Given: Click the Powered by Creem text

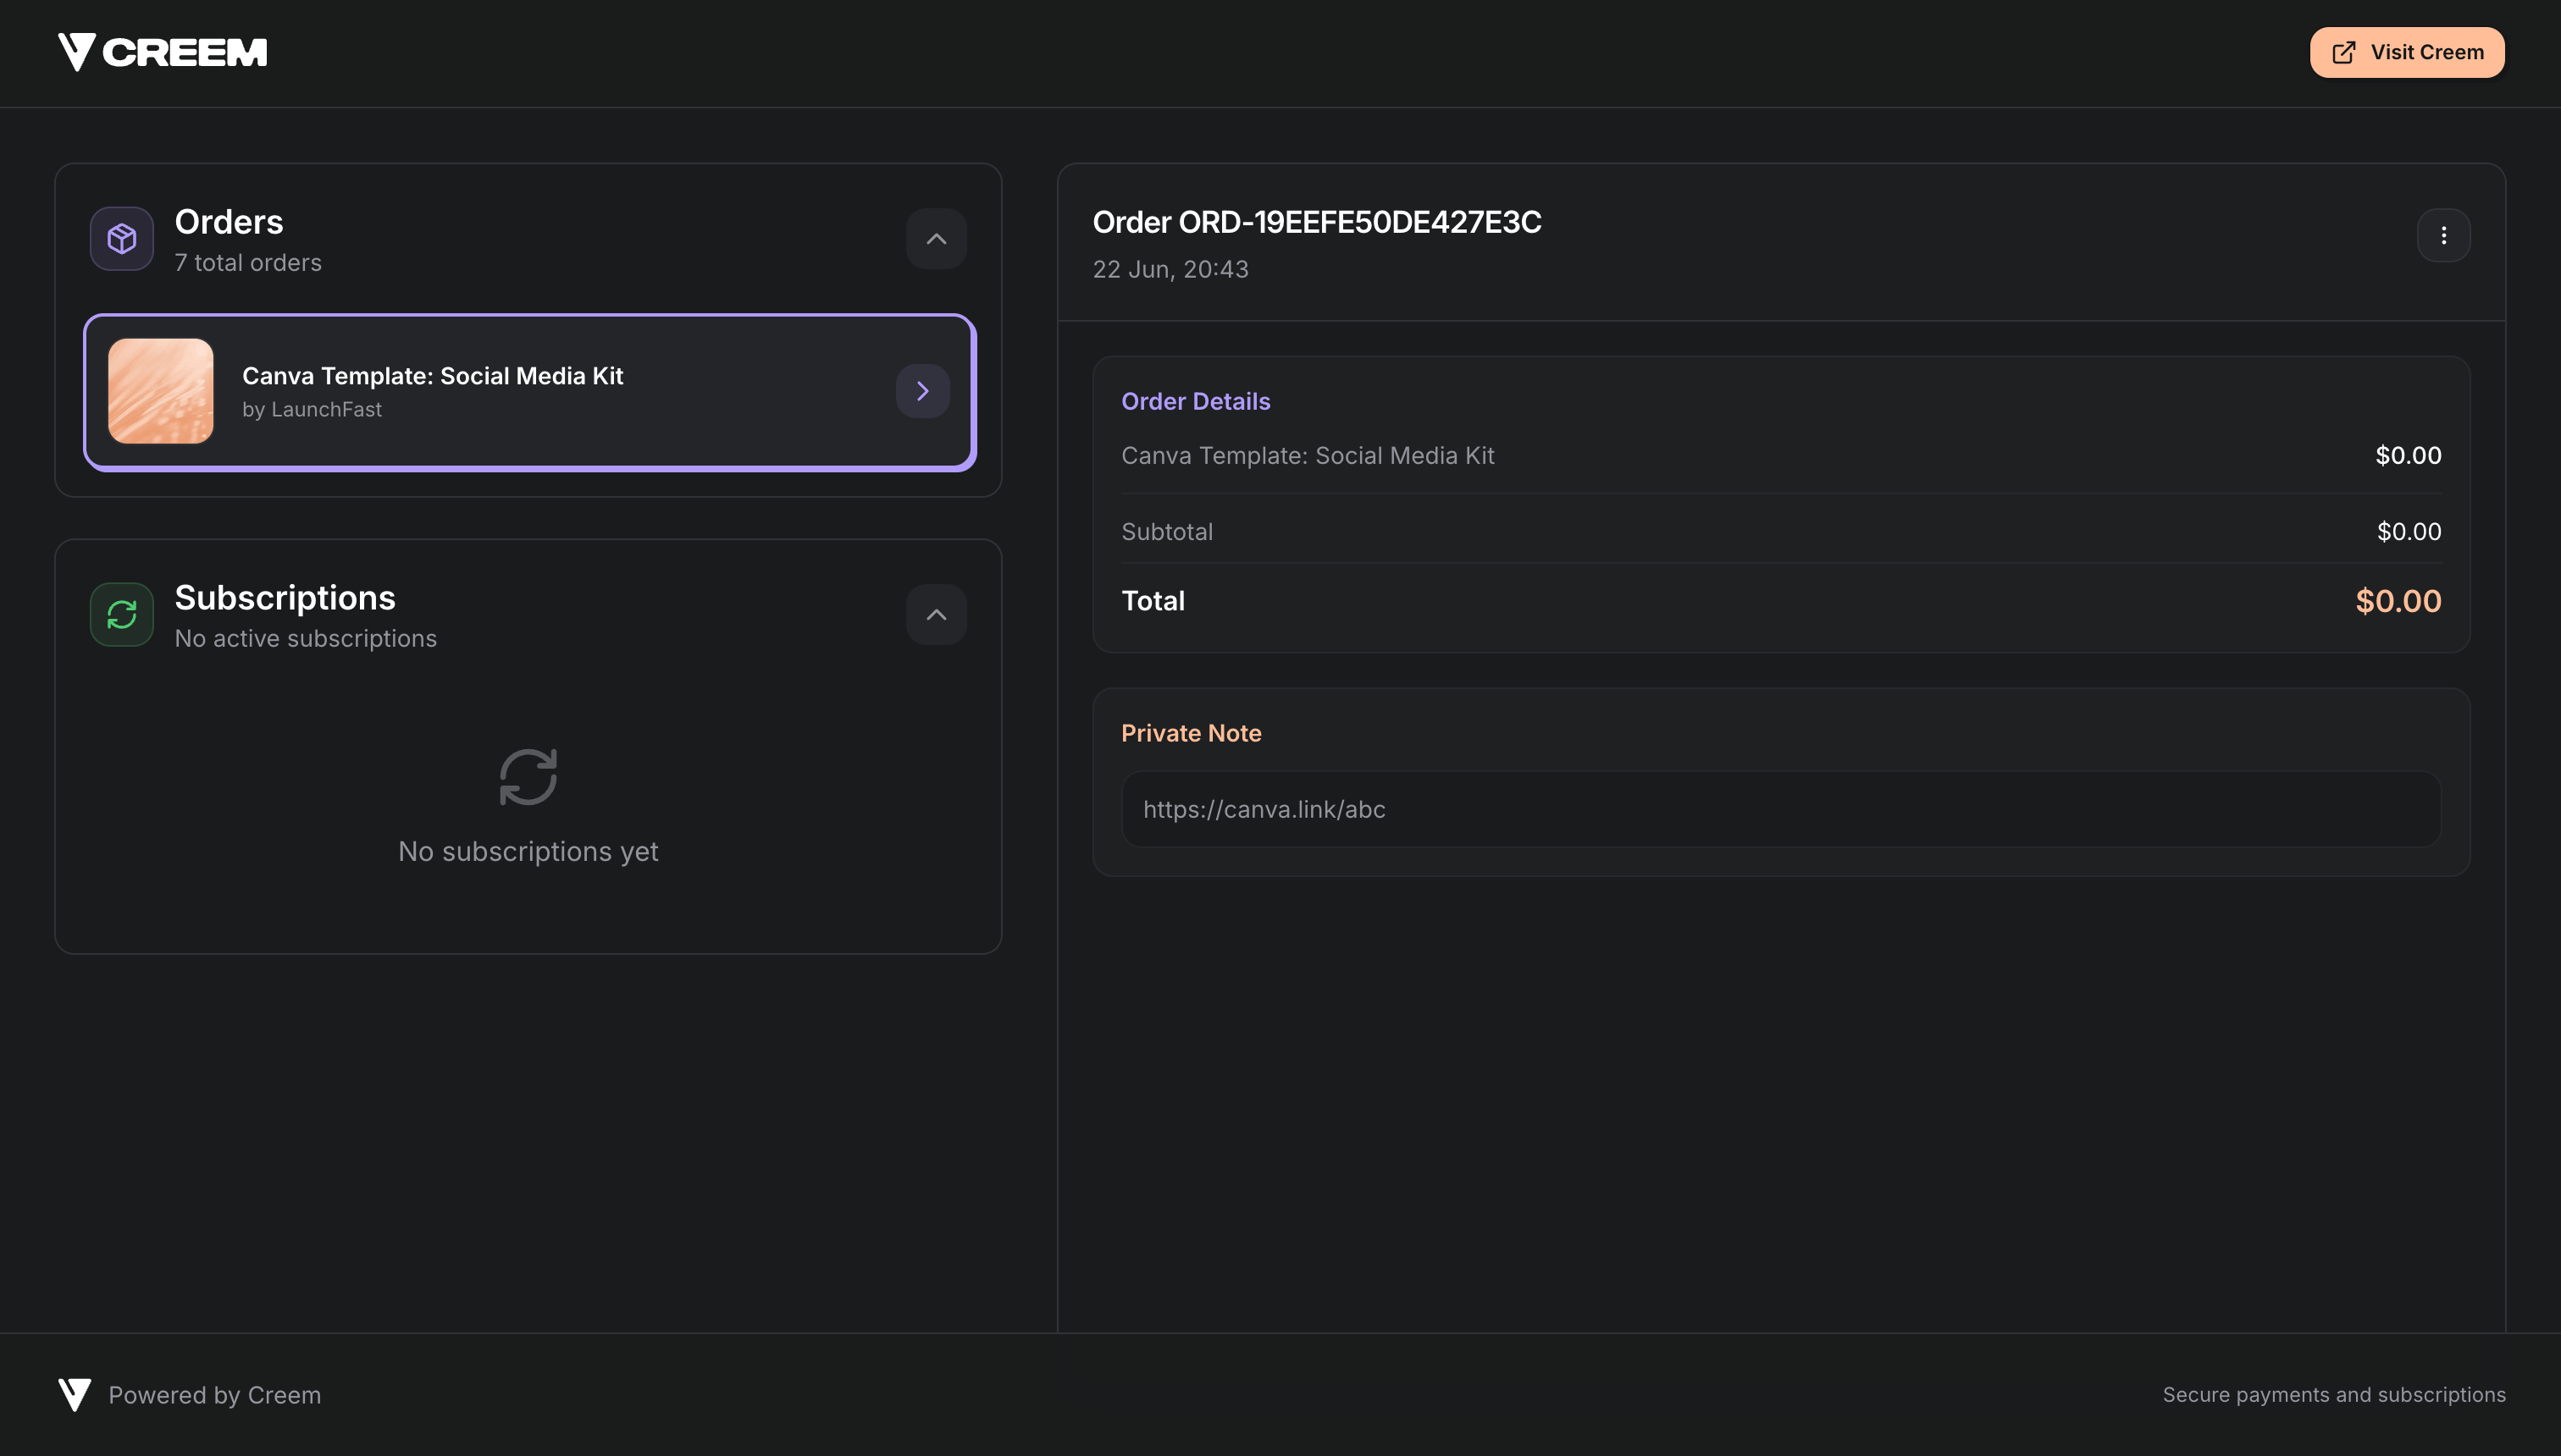Looking at the screenshot, I should click(x=214, y=1395).
